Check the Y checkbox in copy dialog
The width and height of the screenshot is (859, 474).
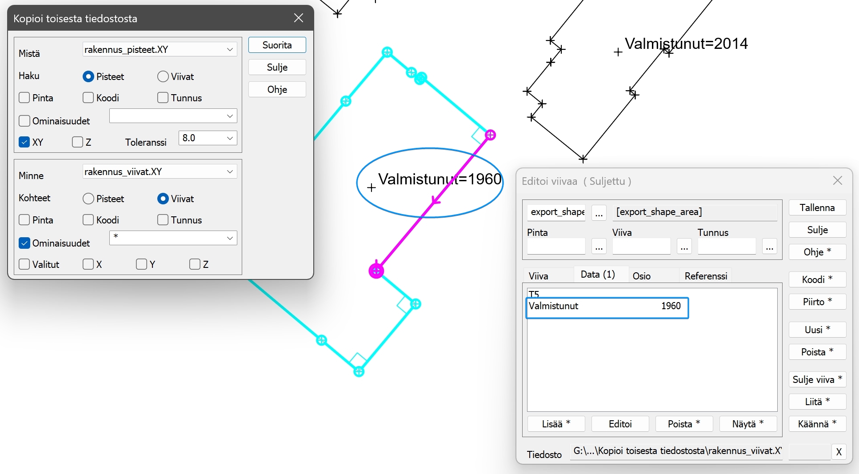pyautogui.click(x=142, y=264)
